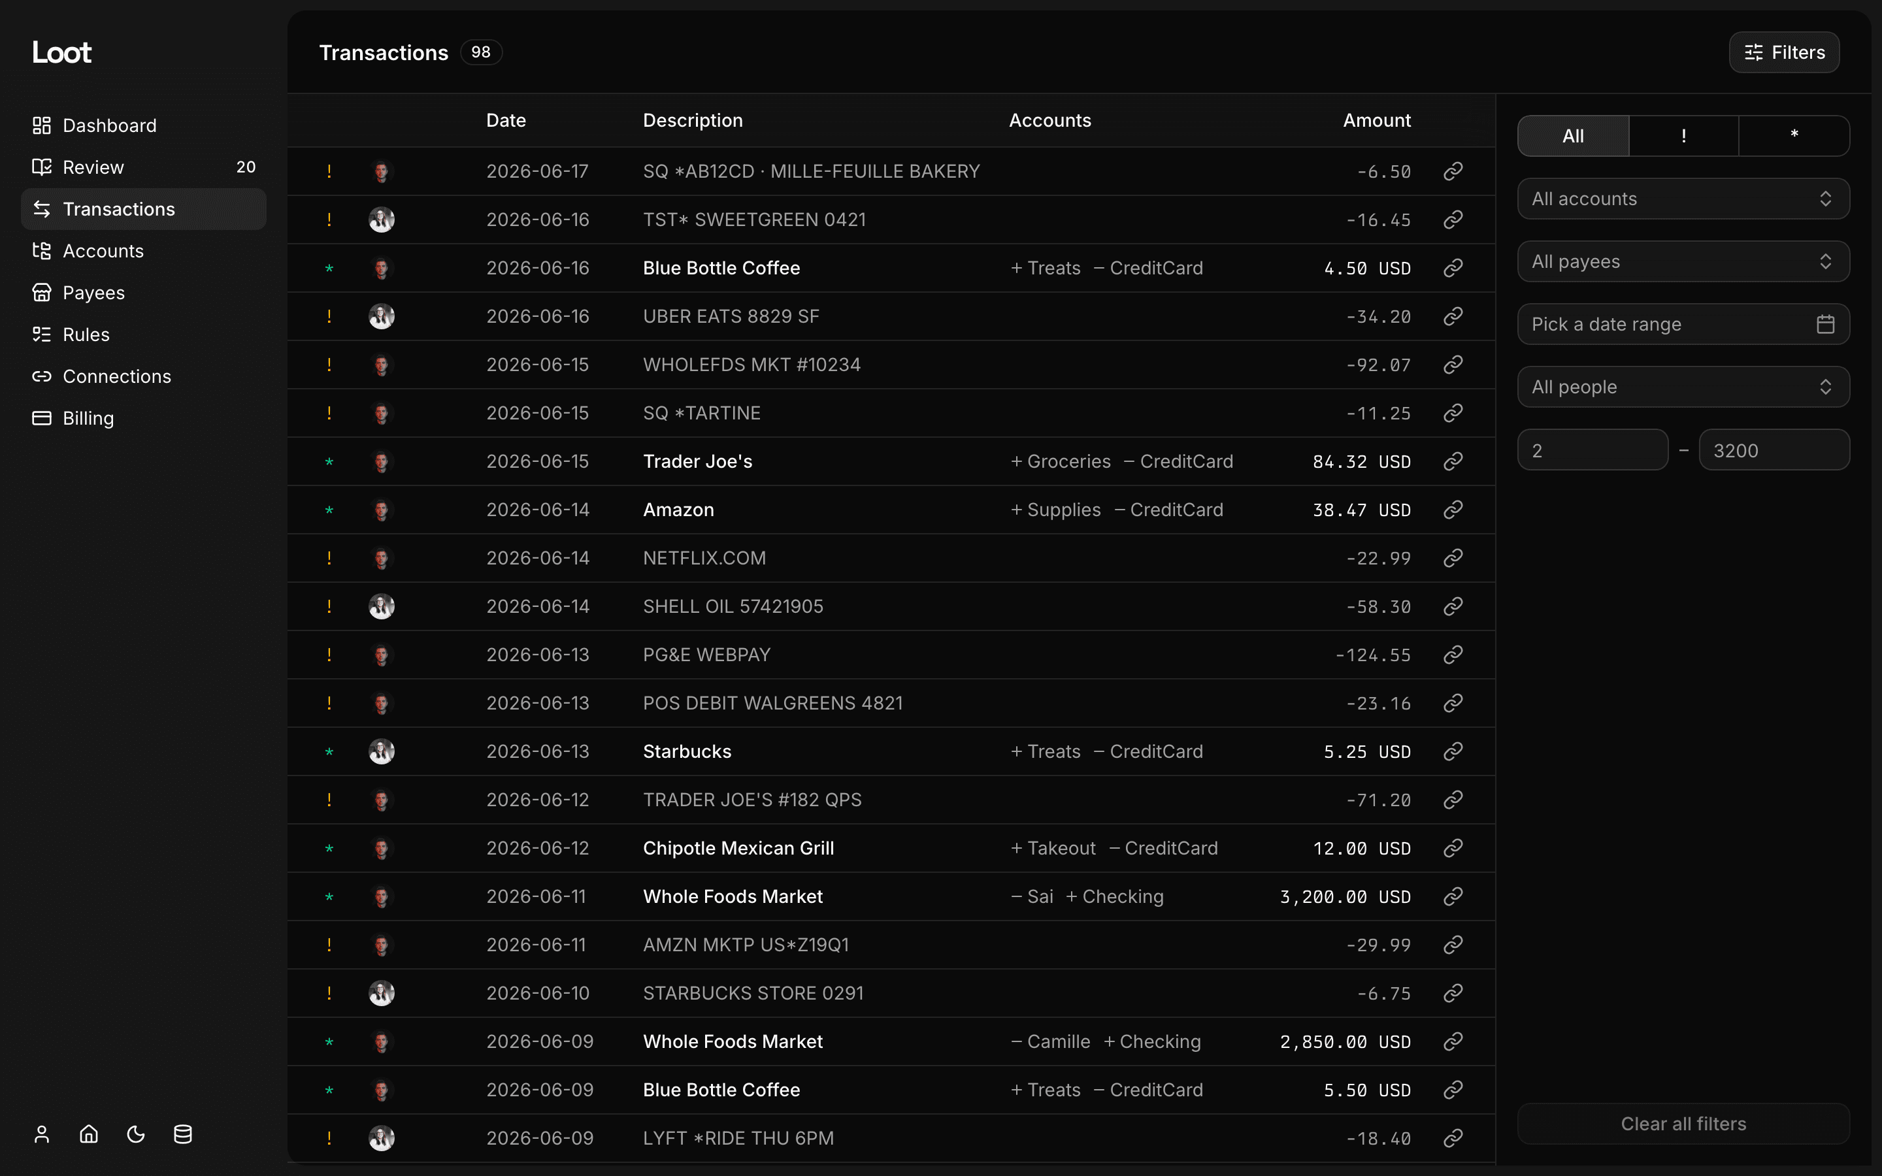Click link icon for Chipotle Mexican Grill row

1453,848
